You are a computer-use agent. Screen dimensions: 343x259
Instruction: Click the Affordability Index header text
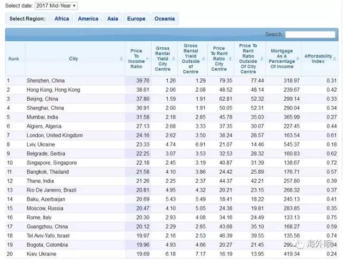tap(318, 58)
